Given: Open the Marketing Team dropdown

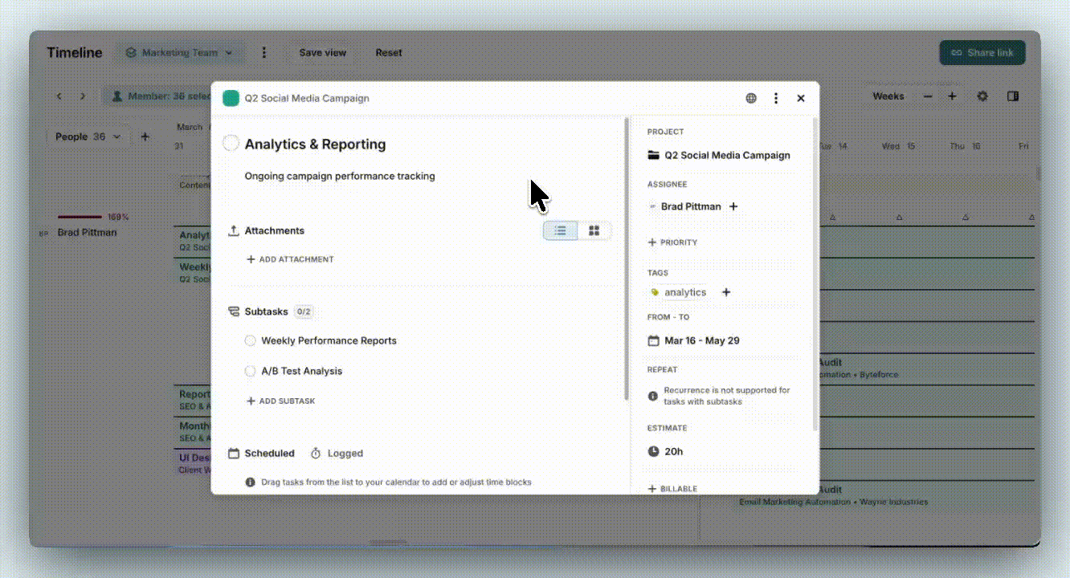Looking at the screenshot, I should 179,53.
